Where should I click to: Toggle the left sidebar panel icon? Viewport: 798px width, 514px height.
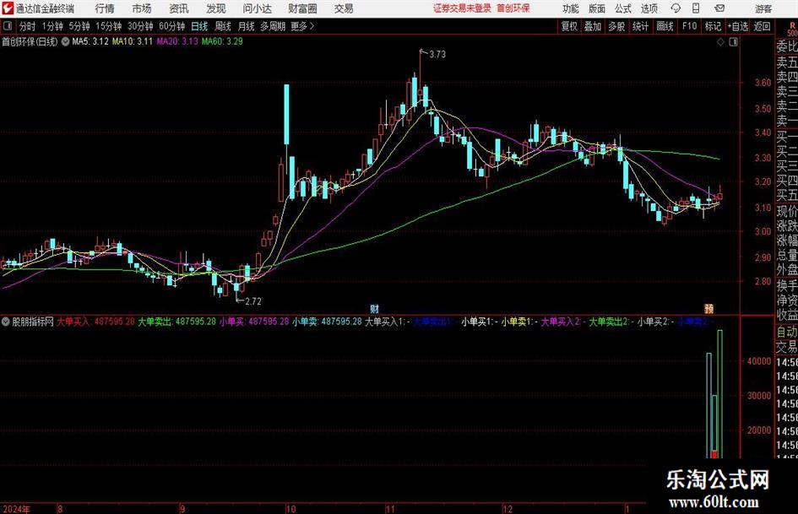pos(8,26)
